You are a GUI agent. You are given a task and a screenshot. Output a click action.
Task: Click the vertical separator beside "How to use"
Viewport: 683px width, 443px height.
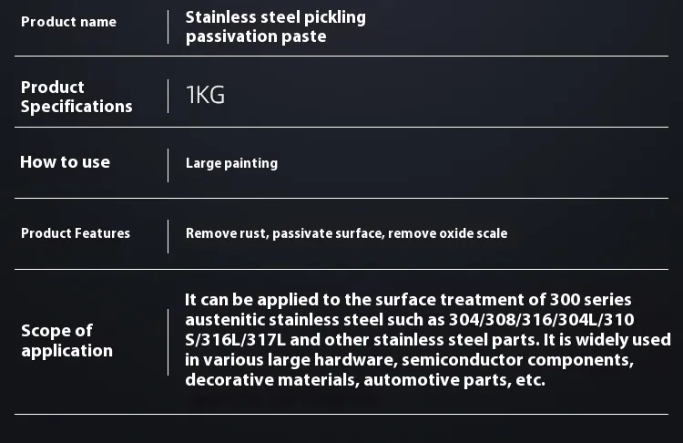(168, 165)
